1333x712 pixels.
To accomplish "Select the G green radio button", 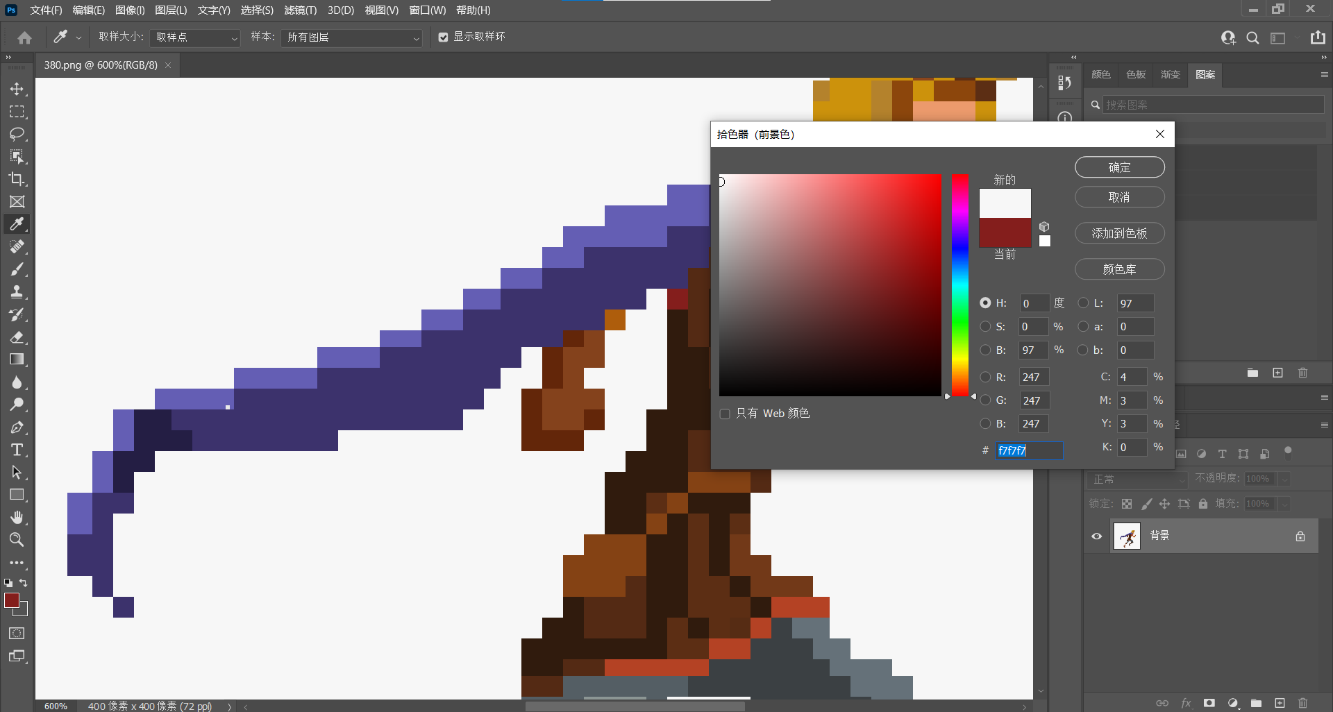I will (x=985, y=400).
